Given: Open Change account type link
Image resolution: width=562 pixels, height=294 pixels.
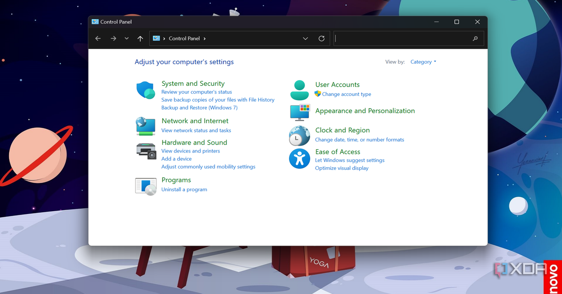Looking at the screenshot, I should point(346,94).
